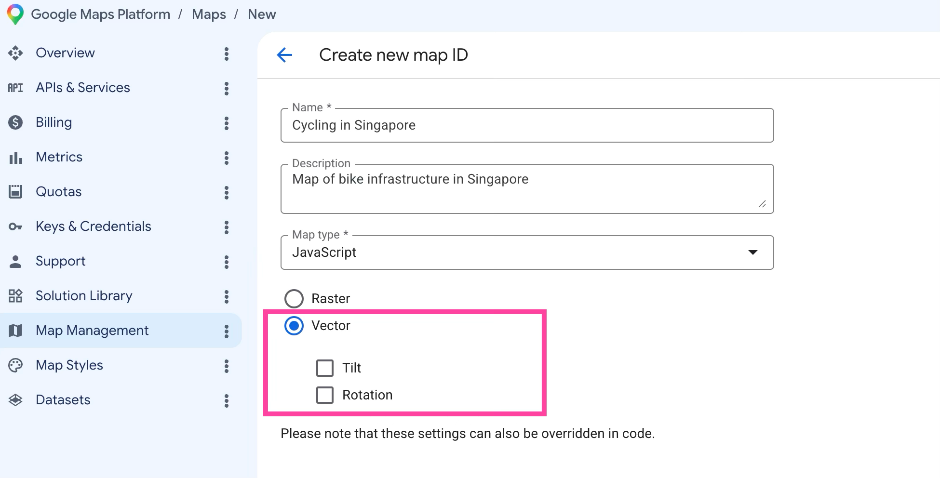Click the API icon beside APIs & Services
This screenshot has height=478, width=940.
[15, 88]
